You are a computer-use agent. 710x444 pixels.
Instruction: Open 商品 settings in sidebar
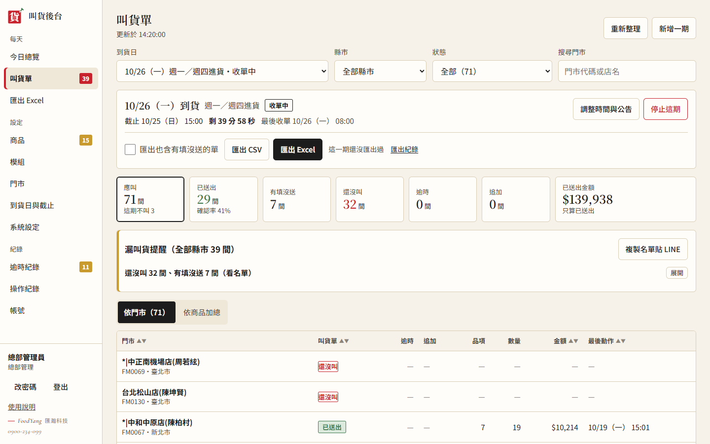point(51,140)
